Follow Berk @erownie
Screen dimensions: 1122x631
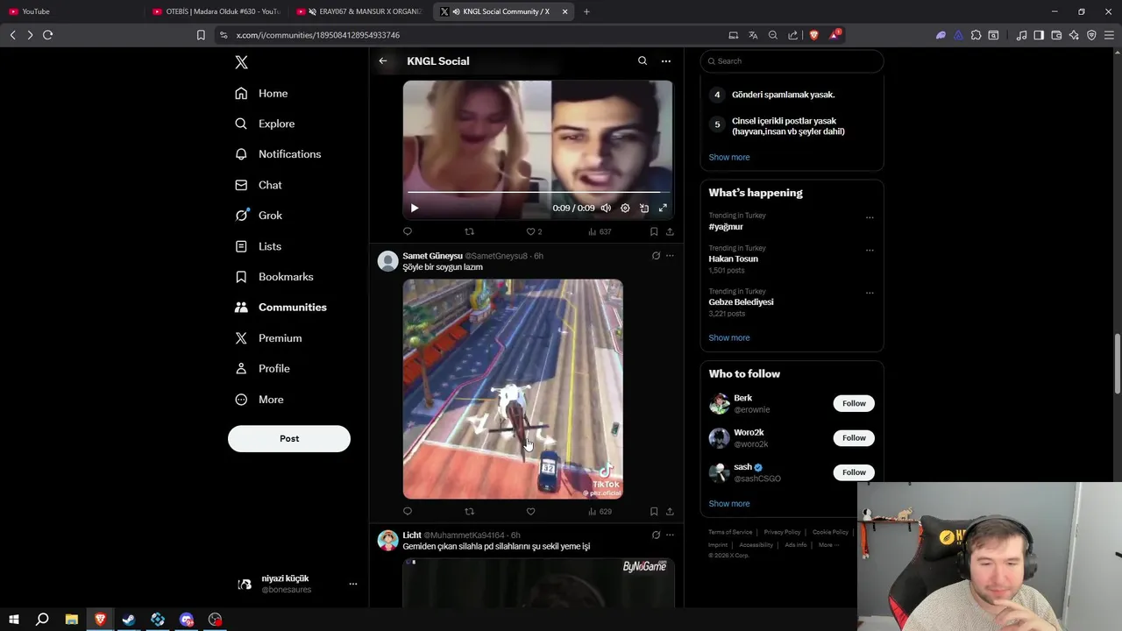[x=854, y=404]
